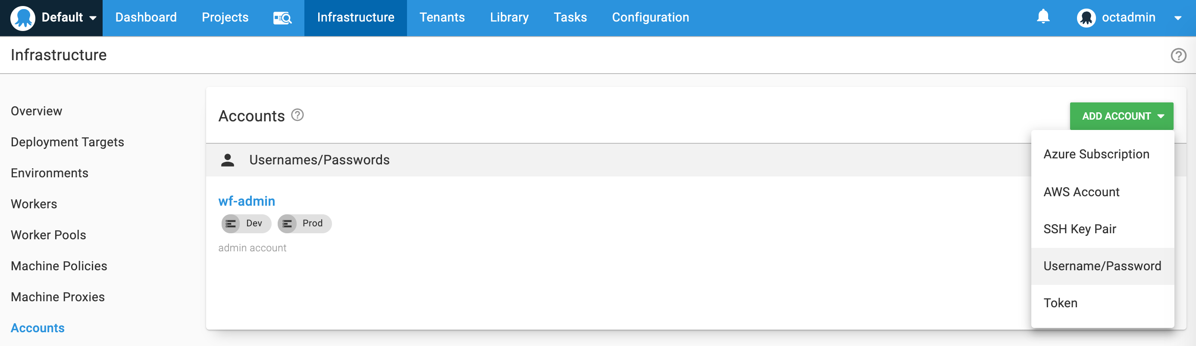This screenshot has width=1196, height=346.
Task: Collapse the ADD ACCOUNT dropdown
Action: tap(1121, 116)
